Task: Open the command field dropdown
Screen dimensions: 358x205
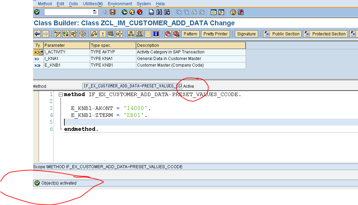Action: (94, 11)
